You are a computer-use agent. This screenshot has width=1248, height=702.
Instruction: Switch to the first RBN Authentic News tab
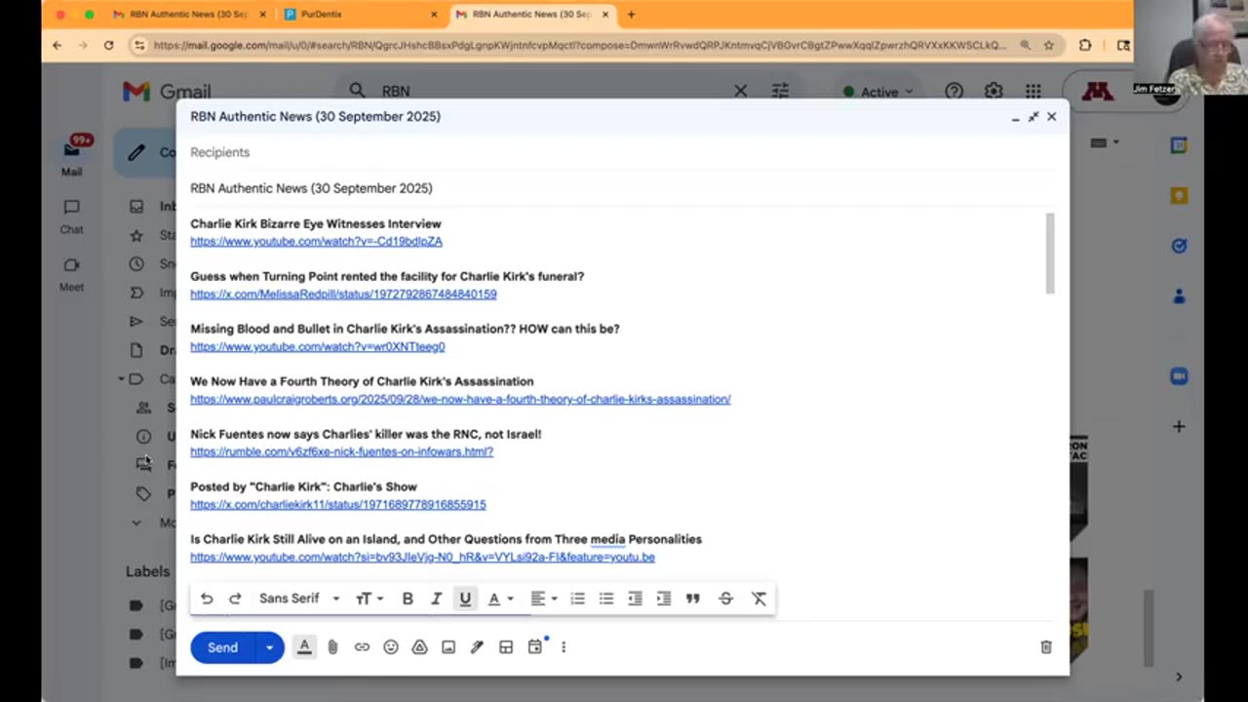point(188,15)
